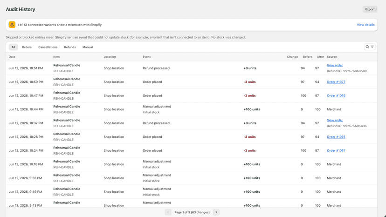
Task: Click the Change column header
Action: click(292, 57)
